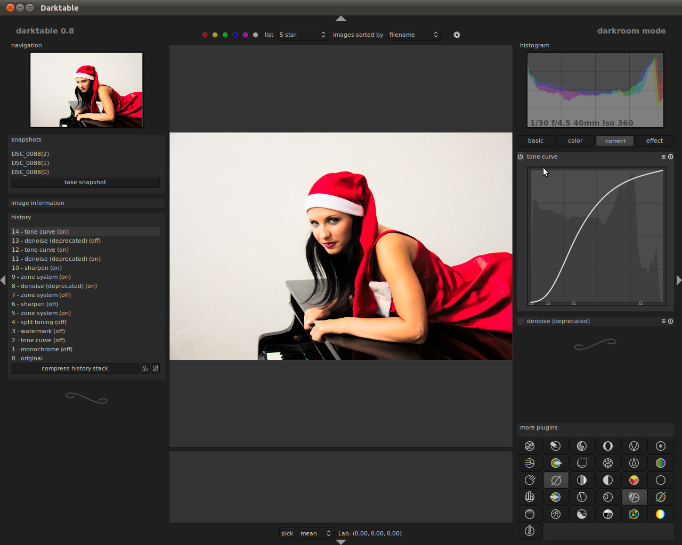Toggle the red color label filter dot

coord(205,35)
